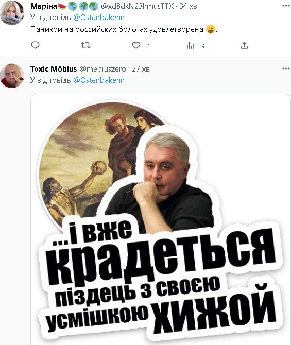View analytics bar chart icon on Маріна's tweet
The width and height of the screenshot is (291, 345).
coord(190,46)
